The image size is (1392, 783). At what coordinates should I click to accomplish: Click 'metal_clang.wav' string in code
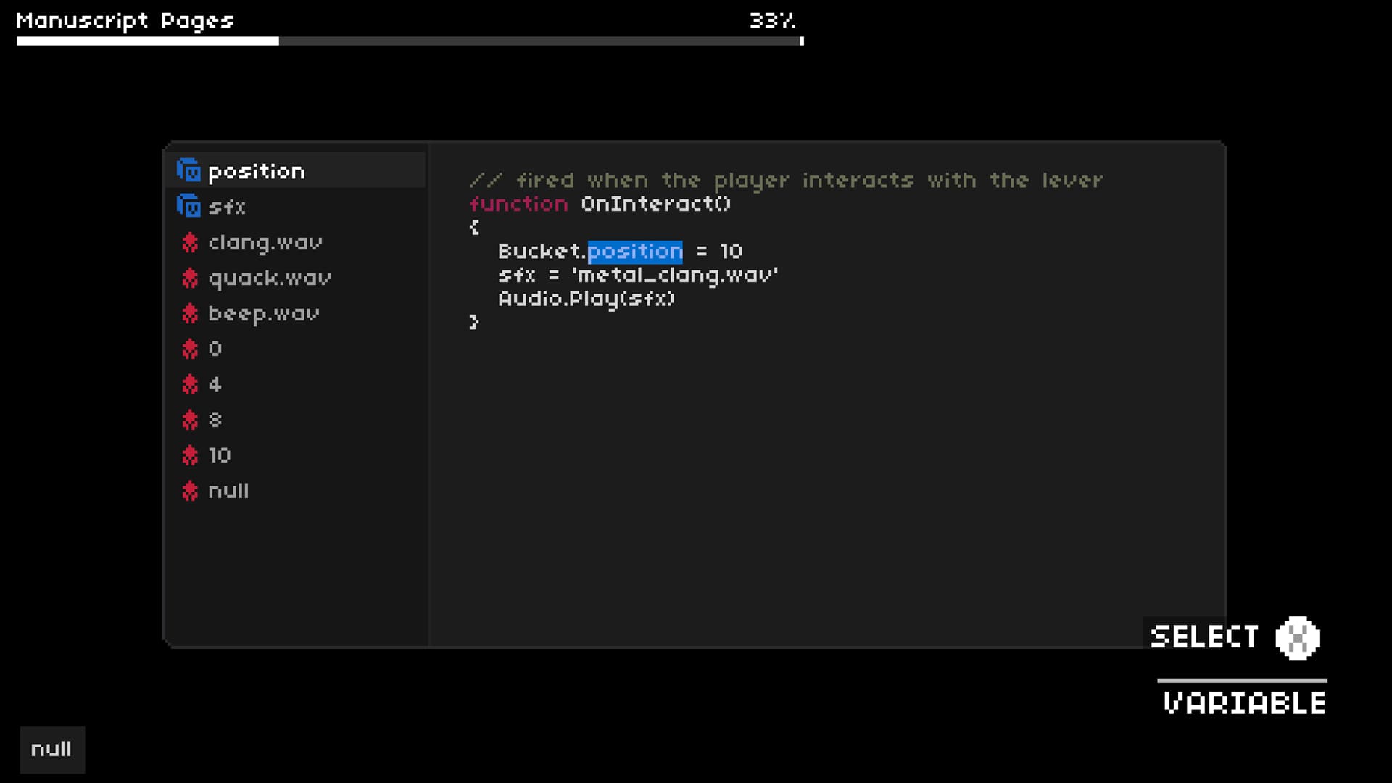[674, 275]
